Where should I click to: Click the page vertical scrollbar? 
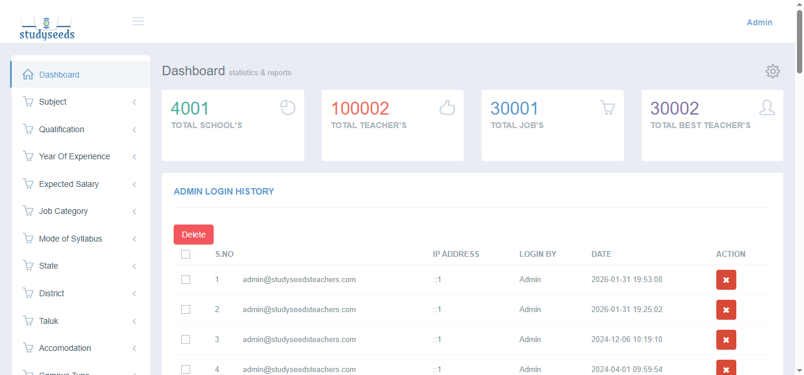point(799,176)
